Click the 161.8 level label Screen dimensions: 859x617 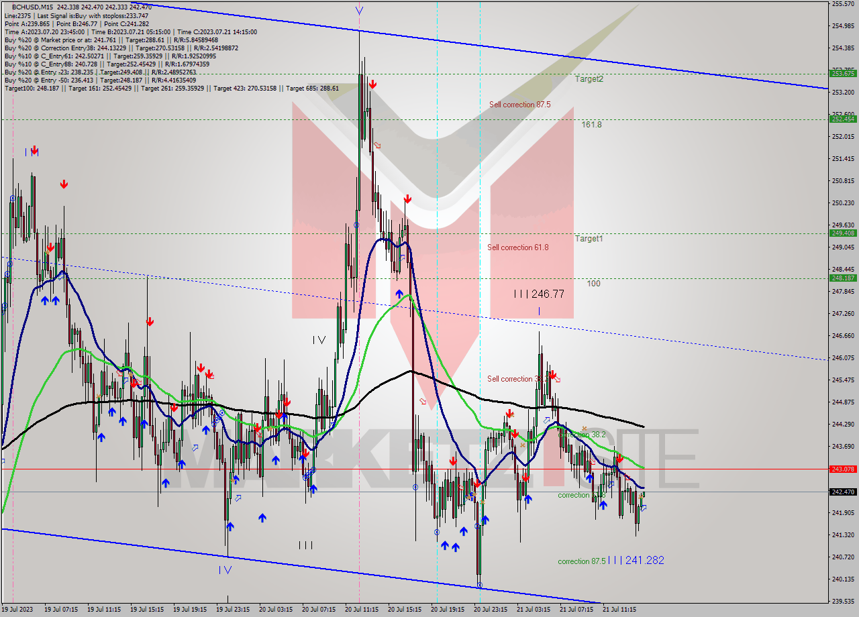pos(591,125)
